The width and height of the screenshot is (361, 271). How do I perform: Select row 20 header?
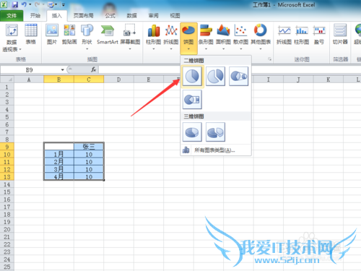[x=7, y=229]
